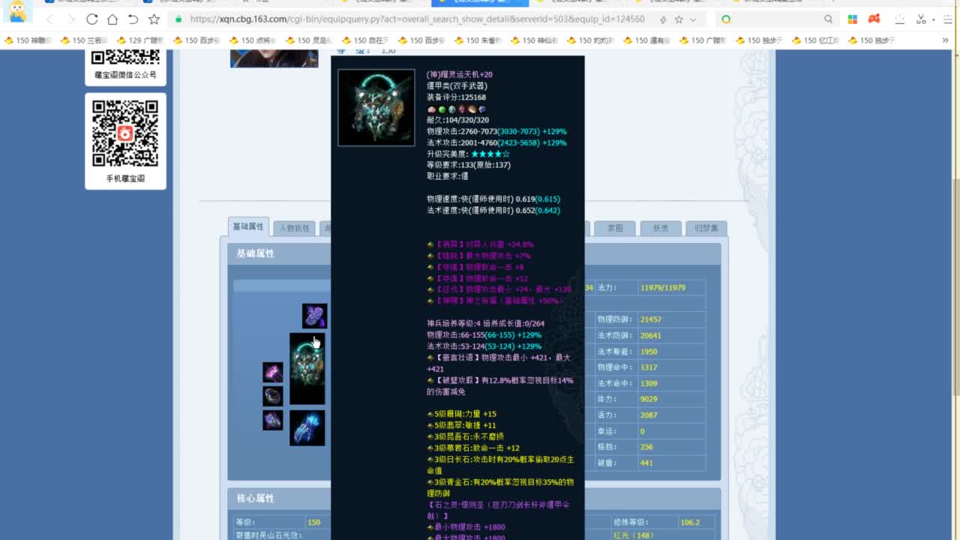Click the green padlock site security icon

(178, 19)
